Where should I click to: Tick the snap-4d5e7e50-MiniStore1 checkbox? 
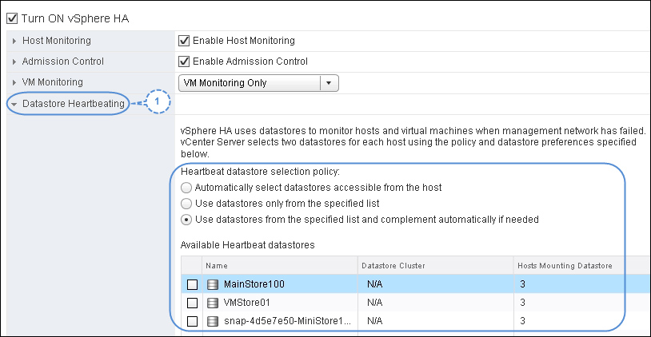[192, 321]
